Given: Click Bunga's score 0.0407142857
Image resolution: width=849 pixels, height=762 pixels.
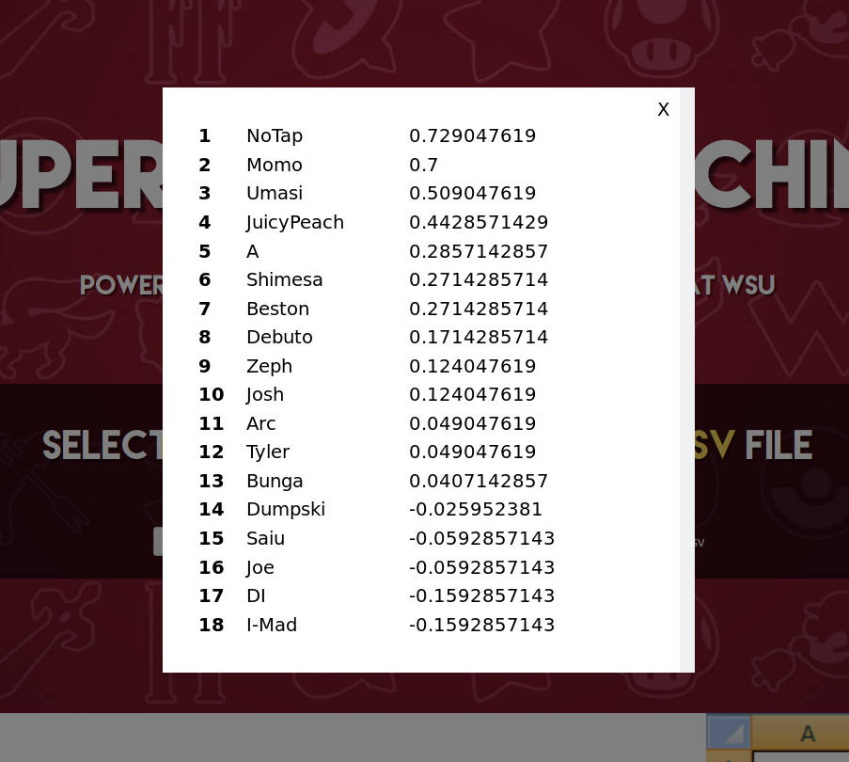Looking at the screenshot, I should [x=479, y=481].
